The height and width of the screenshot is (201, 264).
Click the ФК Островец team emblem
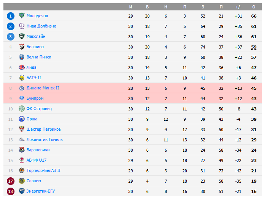(22, 109)
